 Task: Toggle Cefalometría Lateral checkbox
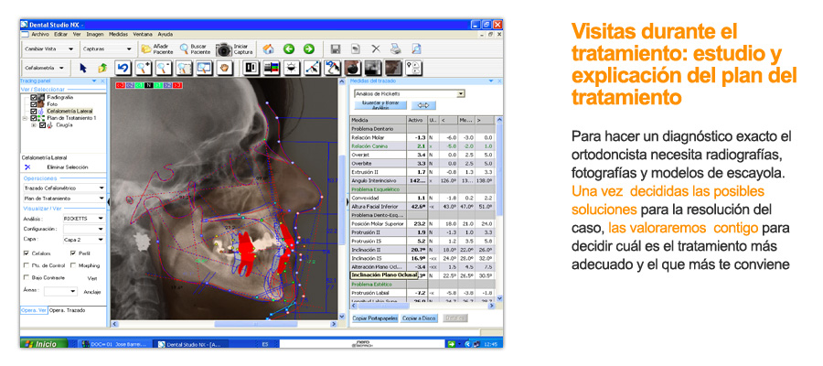point(34,112)
